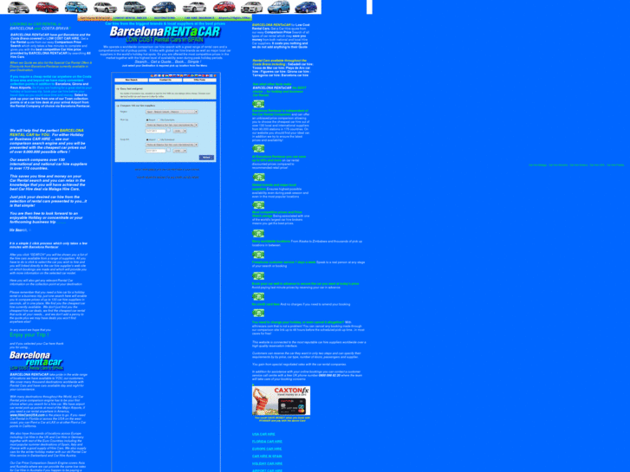
Task: Collapse the 'Compare car hire suppliers' section arrow
Action: tap(118, 106)
